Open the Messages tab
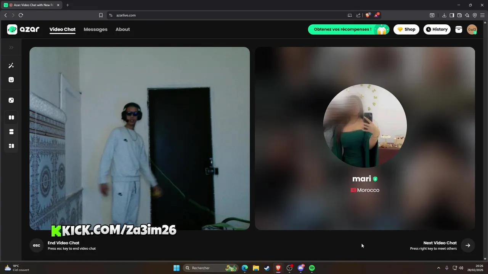This screenshot has height=274, width=488. pyautogui.click(x=95, y=29)
